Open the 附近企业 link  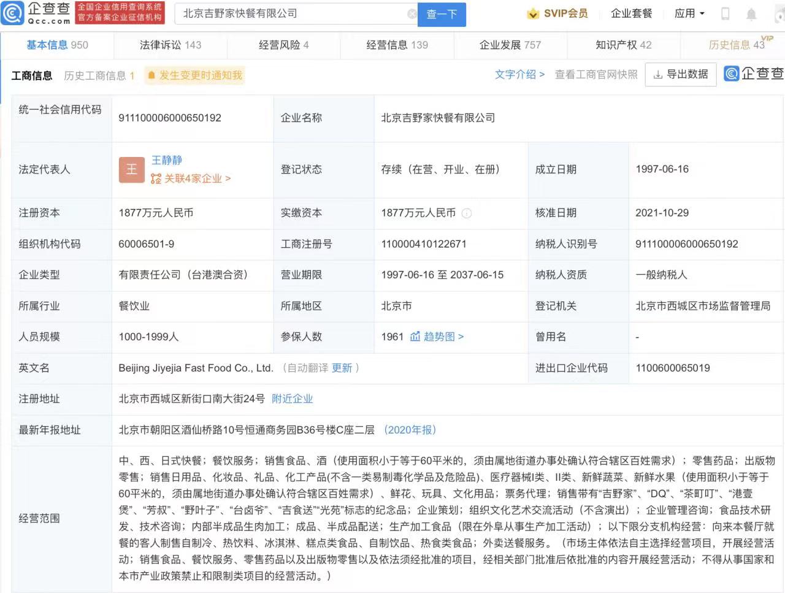click(293, 399)
